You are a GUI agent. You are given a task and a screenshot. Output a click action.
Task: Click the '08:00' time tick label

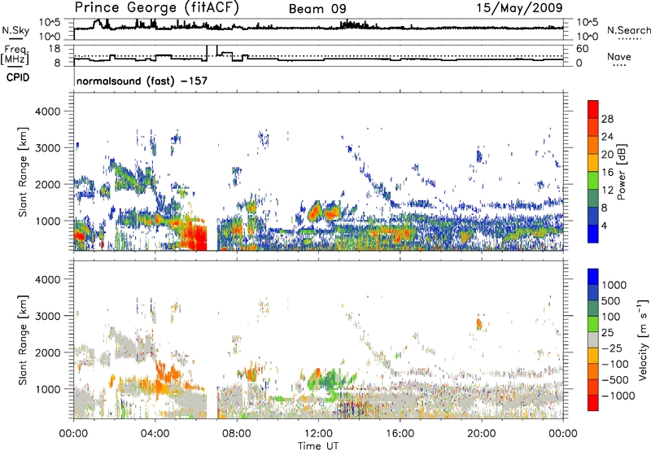[x=236, y=434]
